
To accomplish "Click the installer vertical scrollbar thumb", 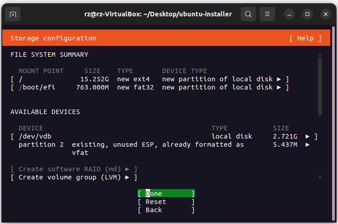I will (x=320, y=86).
